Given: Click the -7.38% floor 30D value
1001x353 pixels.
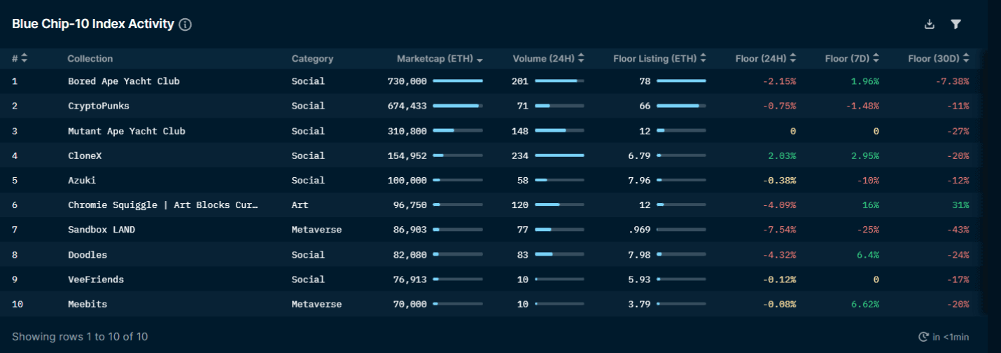Looking at the screenshot, I should coord(953,81).
